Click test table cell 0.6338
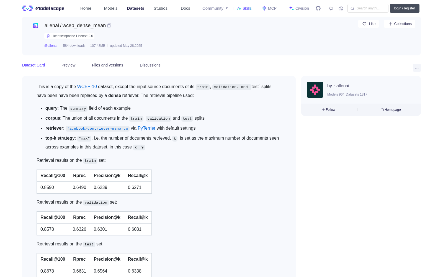This screenshot has height=277, width=443. [138, 271]
